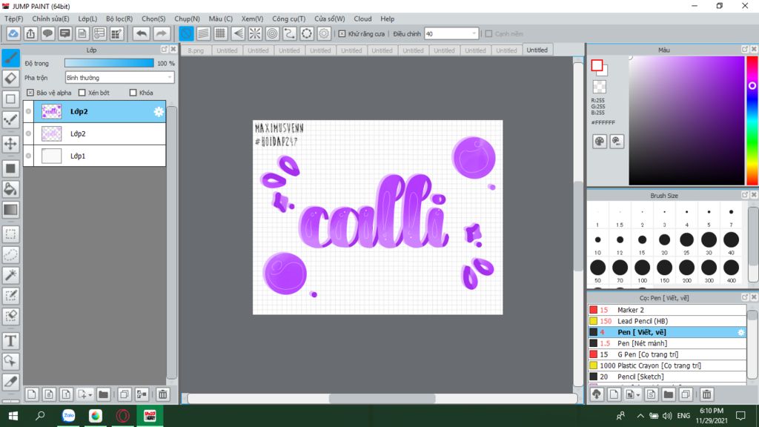
Task: Toggle Bảo vệ alpha checkbox
Action: click(30, 93)
